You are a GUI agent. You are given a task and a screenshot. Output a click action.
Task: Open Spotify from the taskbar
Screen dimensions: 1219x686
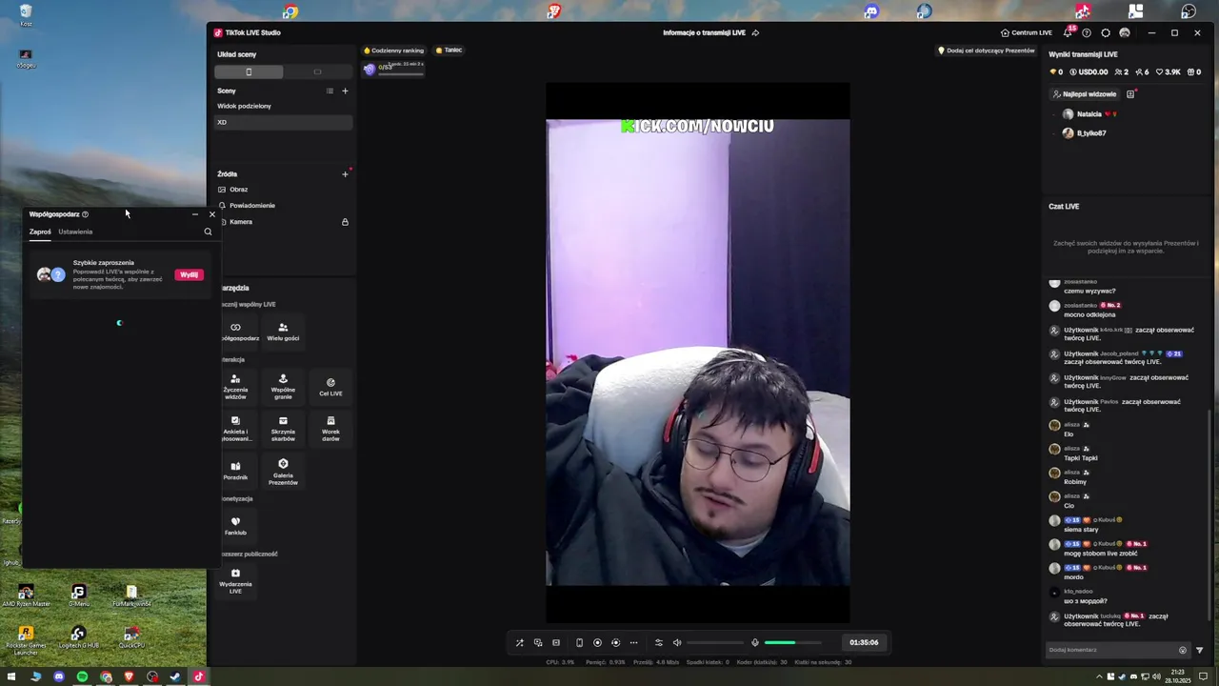tap(82, 676)
